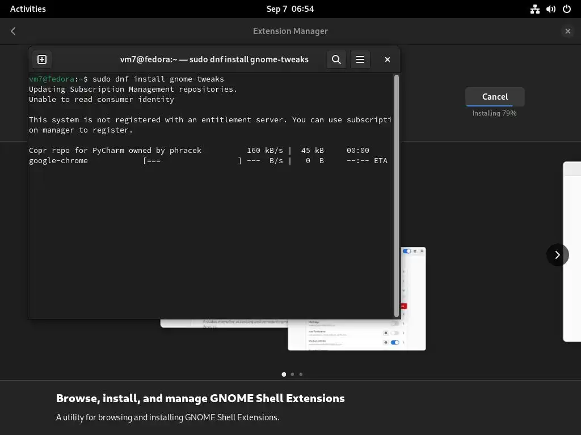Show the next screenshot in carousel

557,254
